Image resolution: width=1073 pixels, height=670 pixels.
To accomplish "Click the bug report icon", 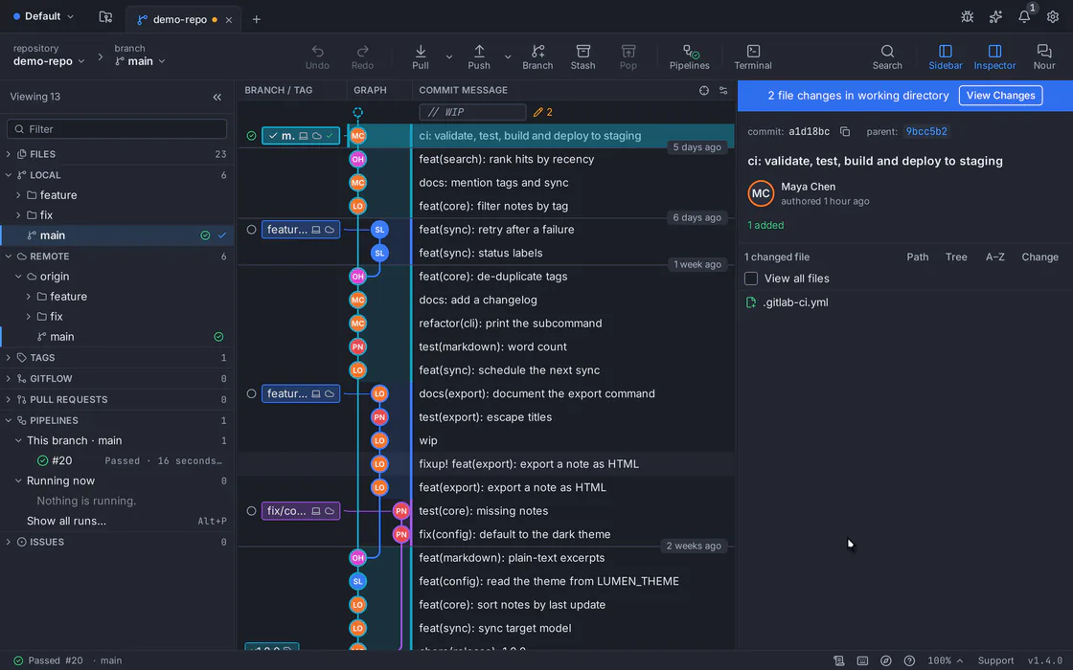I will click(x=967, y=17).
